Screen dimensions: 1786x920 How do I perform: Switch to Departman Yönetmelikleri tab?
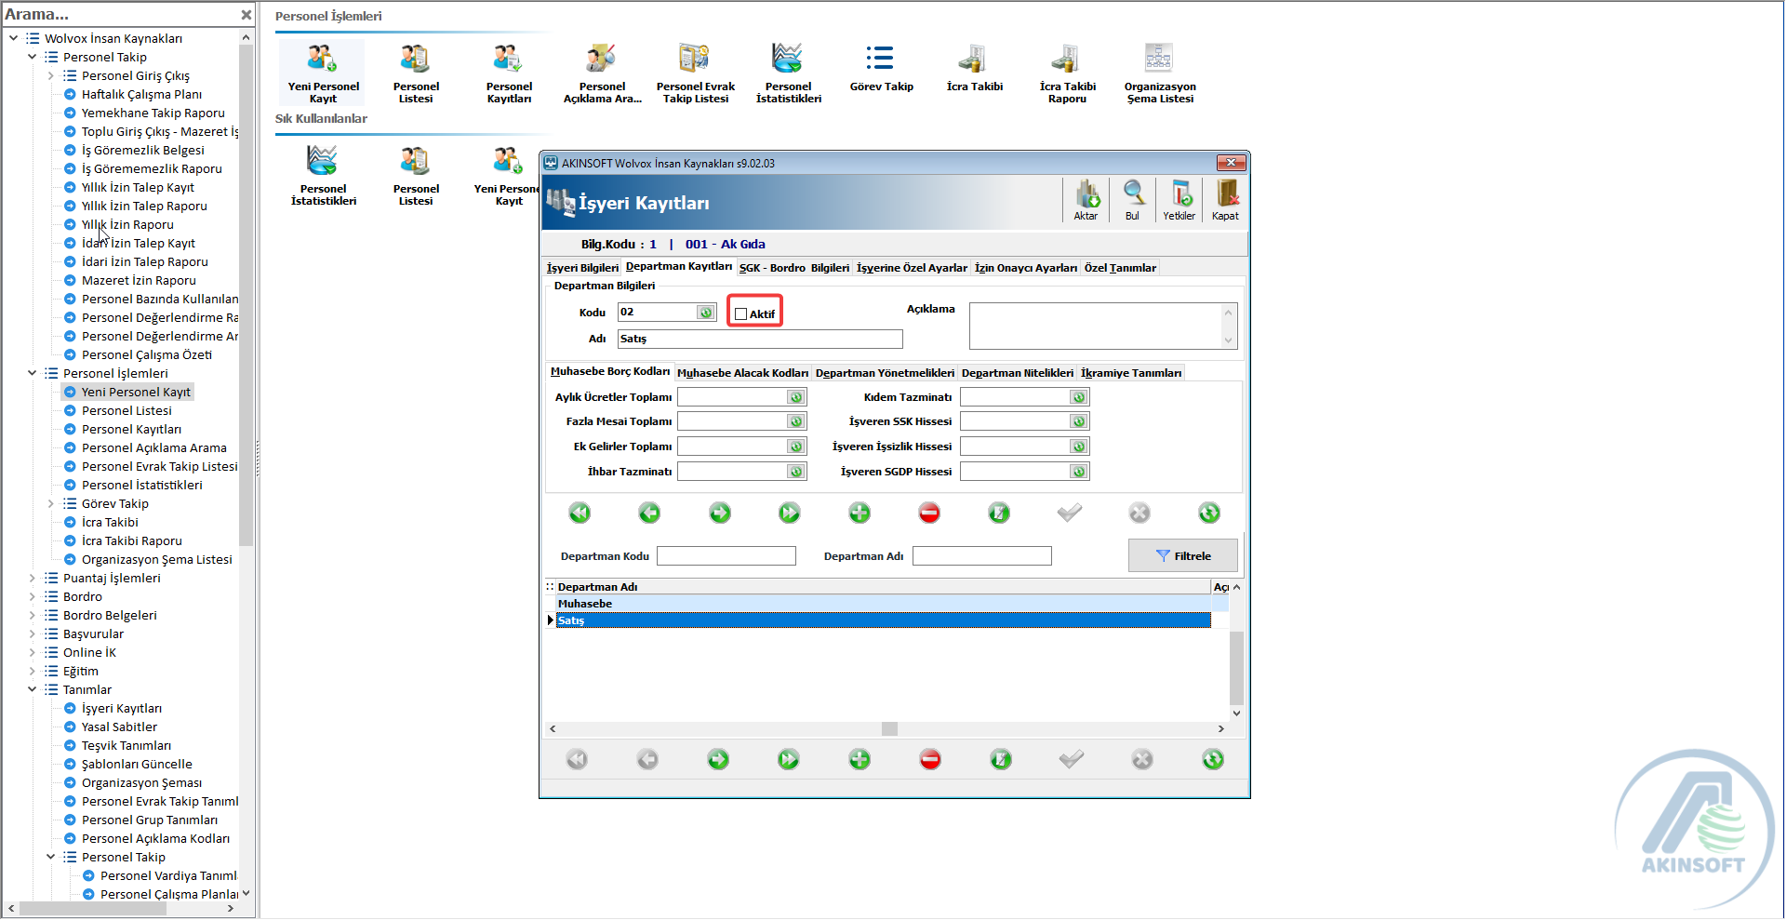tap(885, 373)
